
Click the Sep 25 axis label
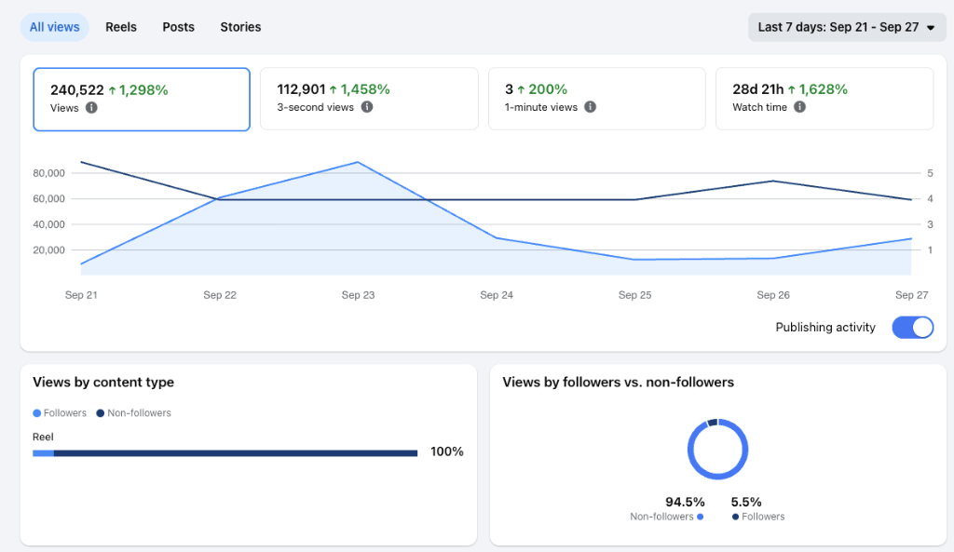pos(634,295)
